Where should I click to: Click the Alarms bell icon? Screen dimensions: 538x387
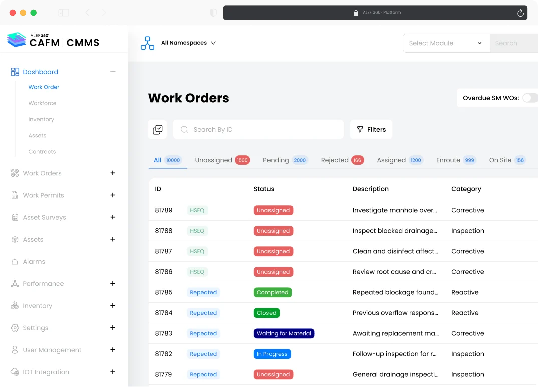[x=15, y=261]
